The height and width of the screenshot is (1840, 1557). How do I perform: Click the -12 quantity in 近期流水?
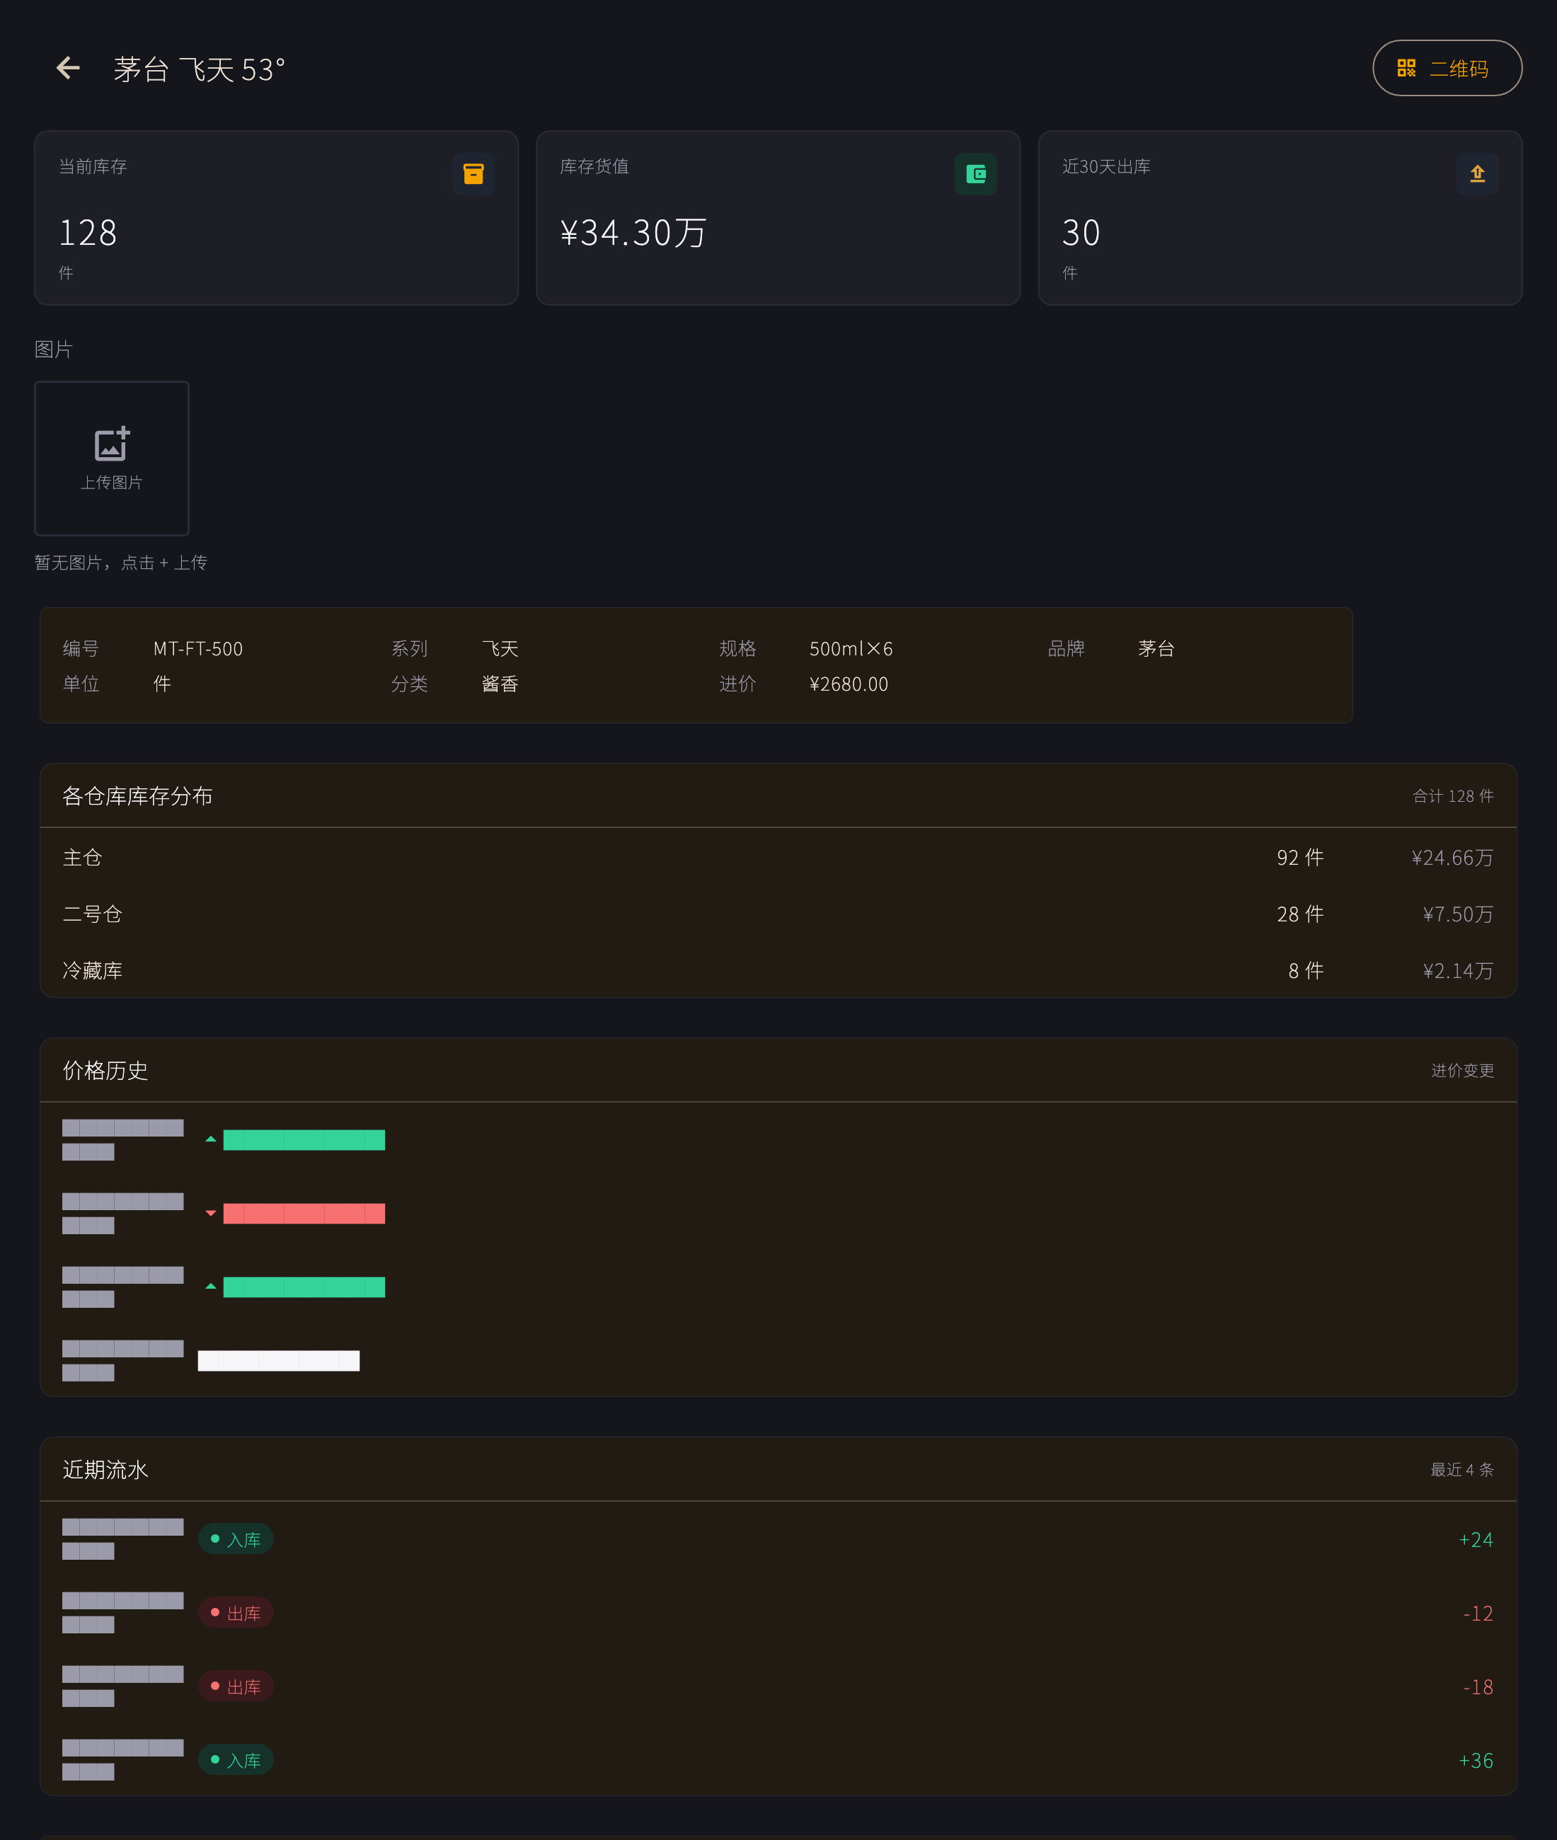1478,1614
